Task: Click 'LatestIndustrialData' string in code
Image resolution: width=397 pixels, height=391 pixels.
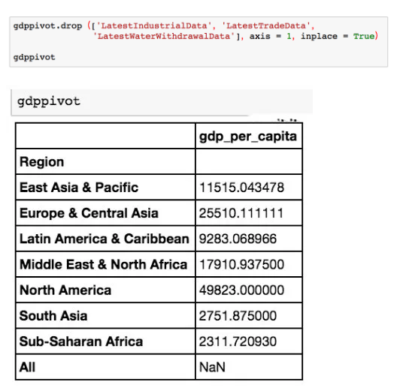Action: click(153, 26)
